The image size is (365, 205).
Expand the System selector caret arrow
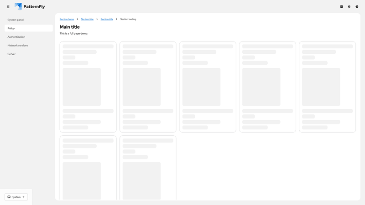24,197
